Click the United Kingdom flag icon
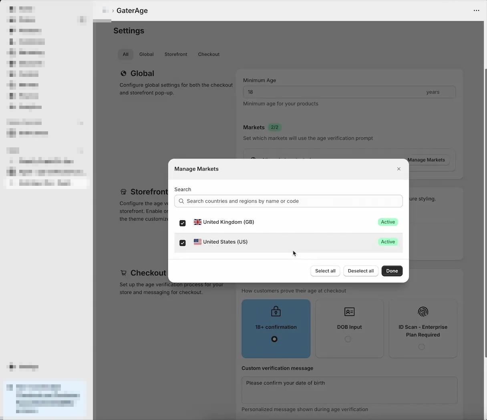Image resolution: width=487 pixels, height=420 pixels. [197, 222]
